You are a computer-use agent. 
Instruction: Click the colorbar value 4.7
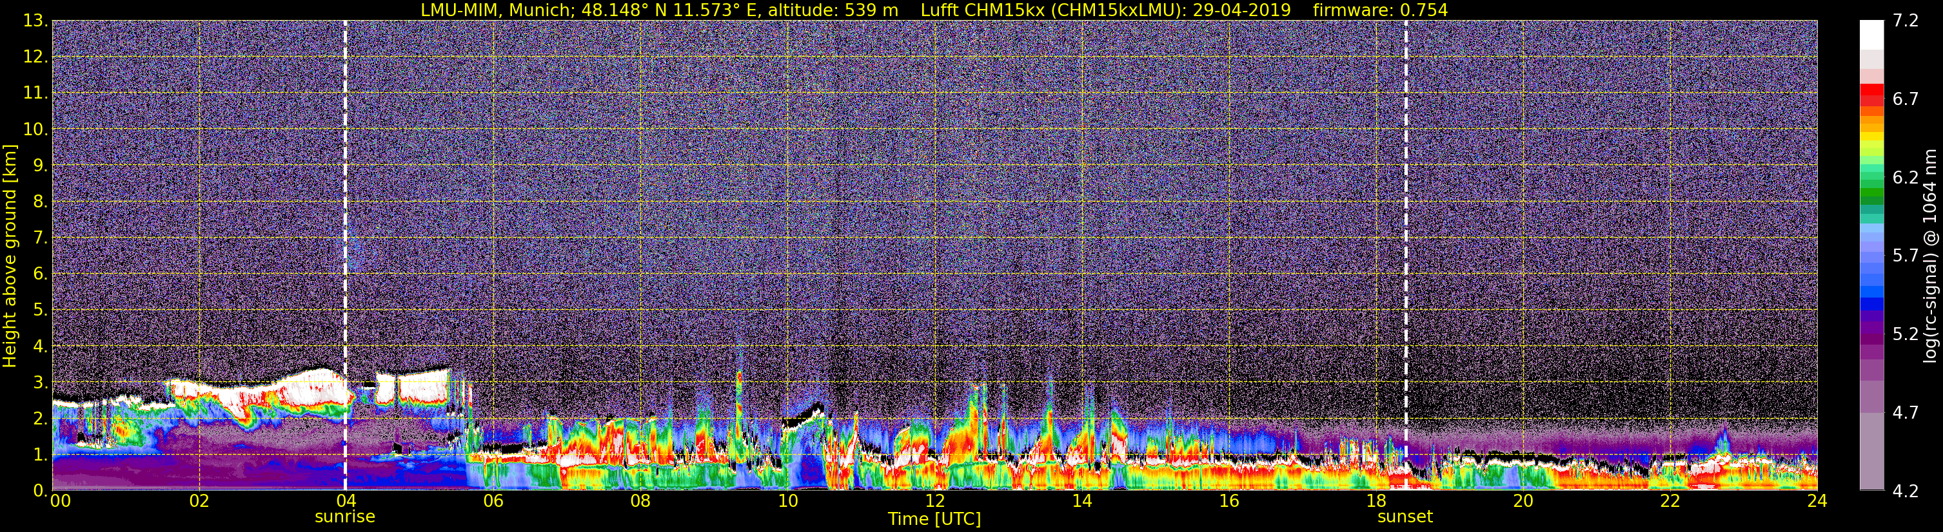pos(1906,412)
